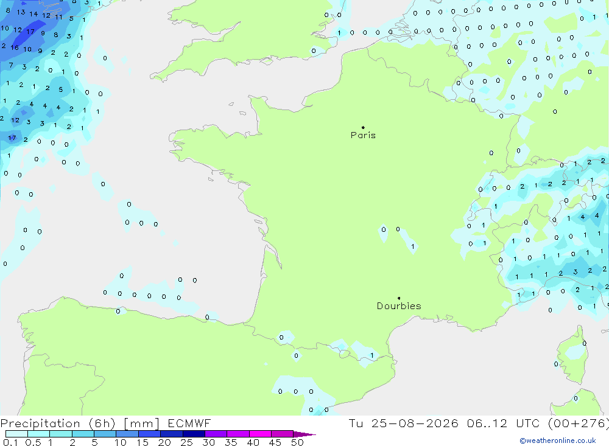Click the '(00+276)' forecast offset text
This screenshot has height=446, width=609.
(x=578, y=423)
